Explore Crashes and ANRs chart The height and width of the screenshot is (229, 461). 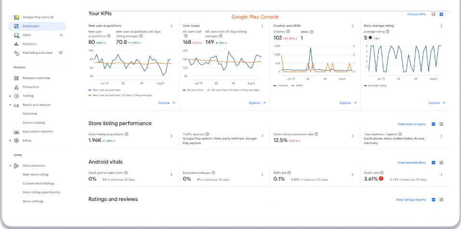348,103
